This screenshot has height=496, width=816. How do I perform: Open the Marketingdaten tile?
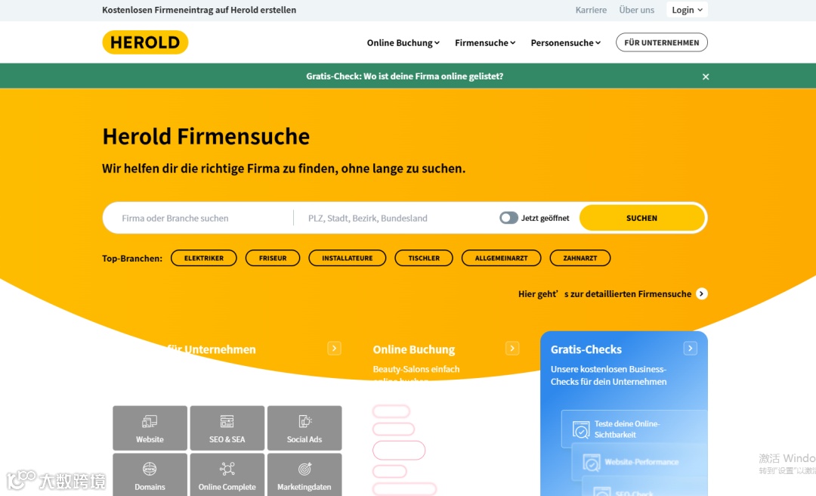304,475
